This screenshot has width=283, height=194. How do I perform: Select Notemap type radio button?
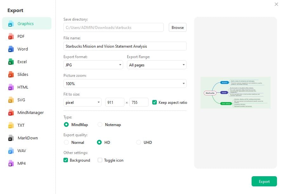(100, 125)
